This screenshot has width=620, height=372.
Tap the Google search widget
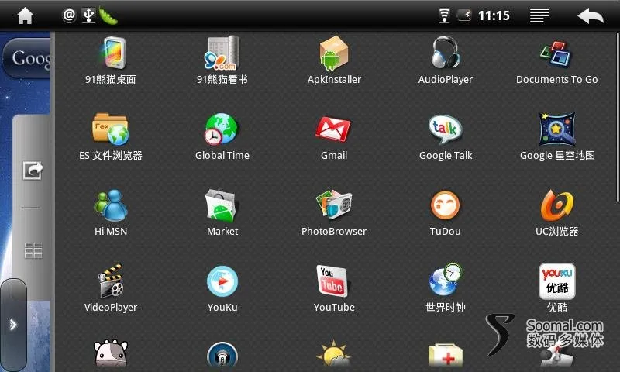click(27, 58)
